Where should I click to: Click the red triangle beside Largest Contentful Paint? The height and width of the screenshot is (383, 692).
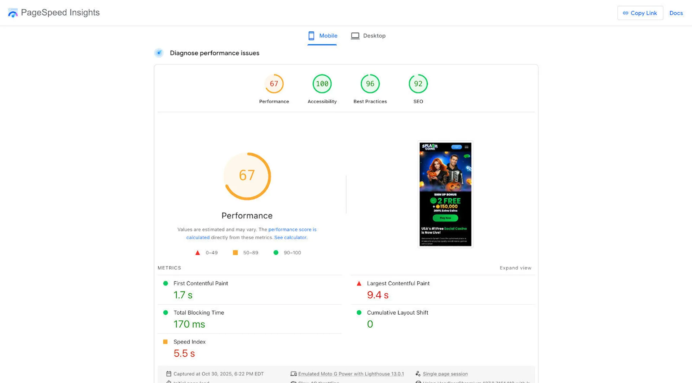(359, 283)
